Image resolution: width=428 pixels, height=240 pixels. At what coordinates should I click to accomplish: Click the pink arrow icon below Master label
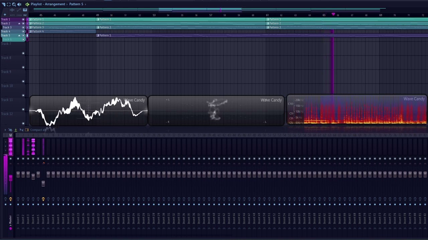(10, 228)
